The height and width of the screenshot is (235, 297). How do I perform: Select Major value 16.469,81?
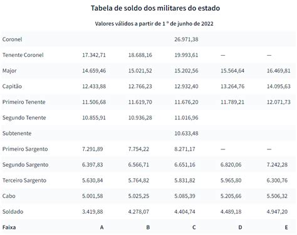(x=279, y=71)
